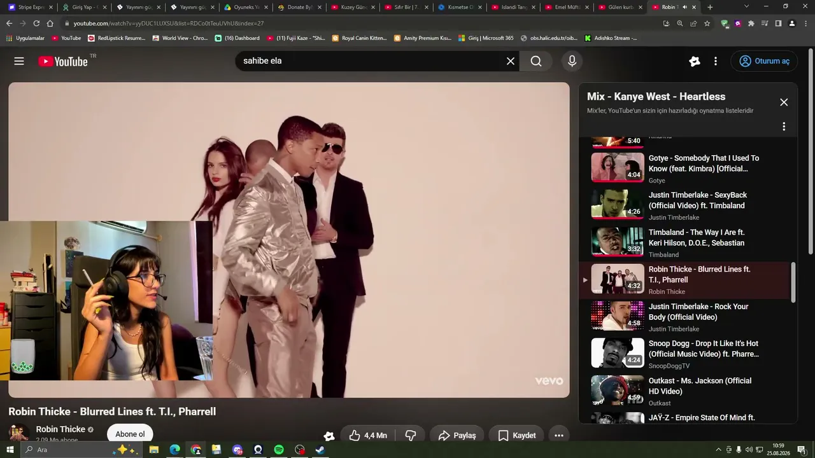Open the Robin Thicke channel avatar
Image resolution: width=815 pixels, height=458 pixels.
coord(19,433)
